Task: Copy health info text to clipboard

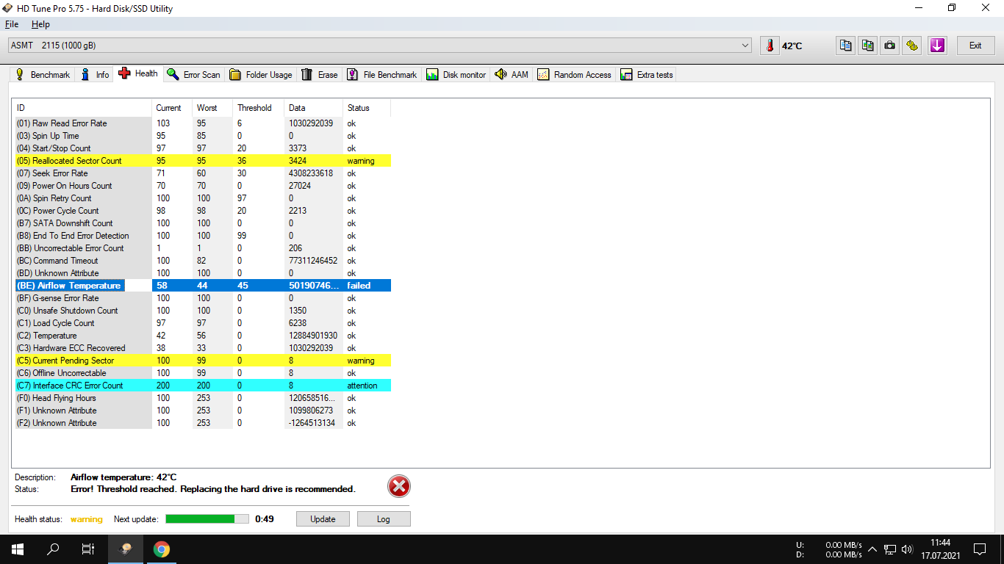Action: (846, 46)
